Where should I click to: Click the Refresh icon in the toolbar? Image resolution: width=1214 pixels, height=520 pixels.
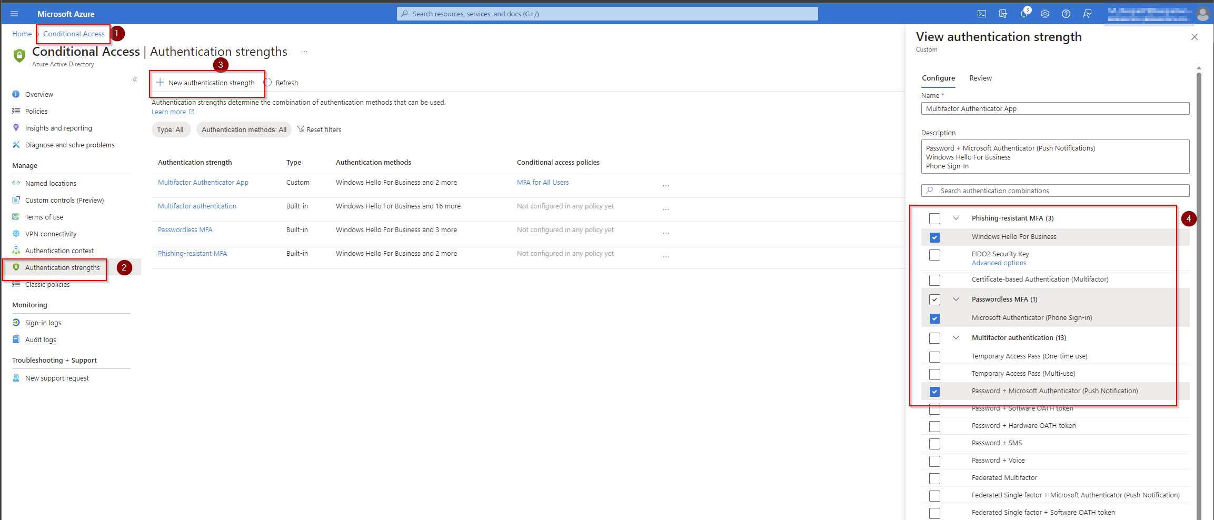pyautogui.click(x=268, y=83)
